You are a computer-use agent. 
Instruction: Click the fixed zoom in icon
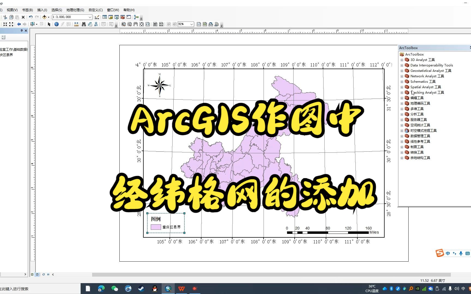coord(5,24)
